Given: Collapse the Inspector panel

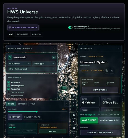Looking at the screenshot, I should pyautogui.click(x=119, y=48).
